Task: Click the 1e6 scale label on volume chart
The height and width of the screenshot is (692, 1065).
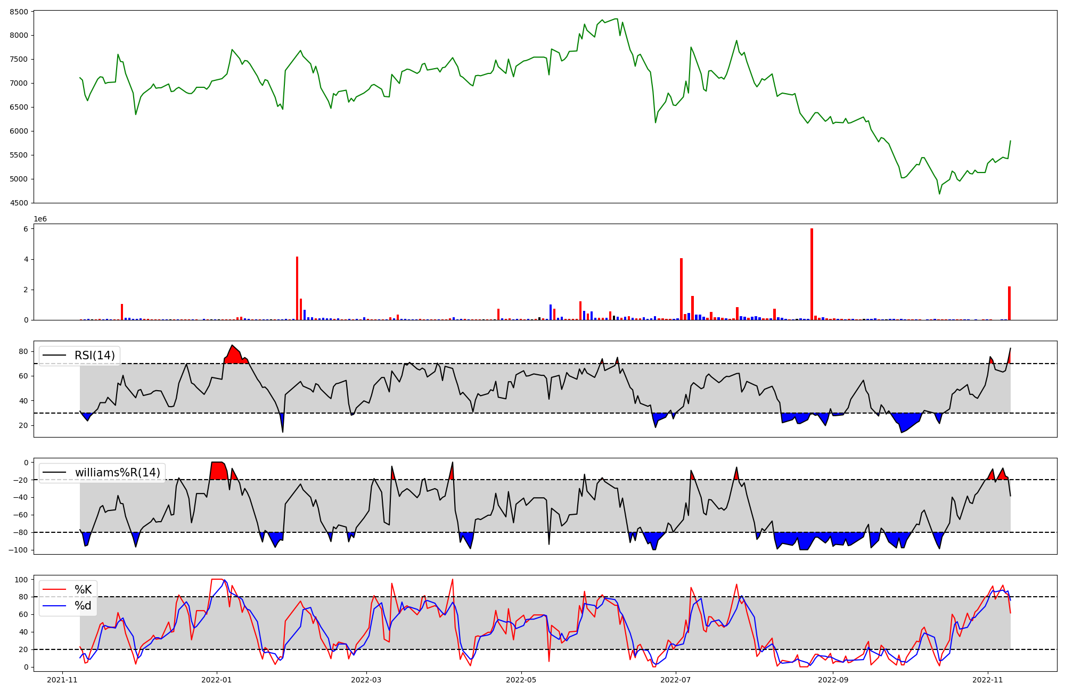Action: point(40,219)
